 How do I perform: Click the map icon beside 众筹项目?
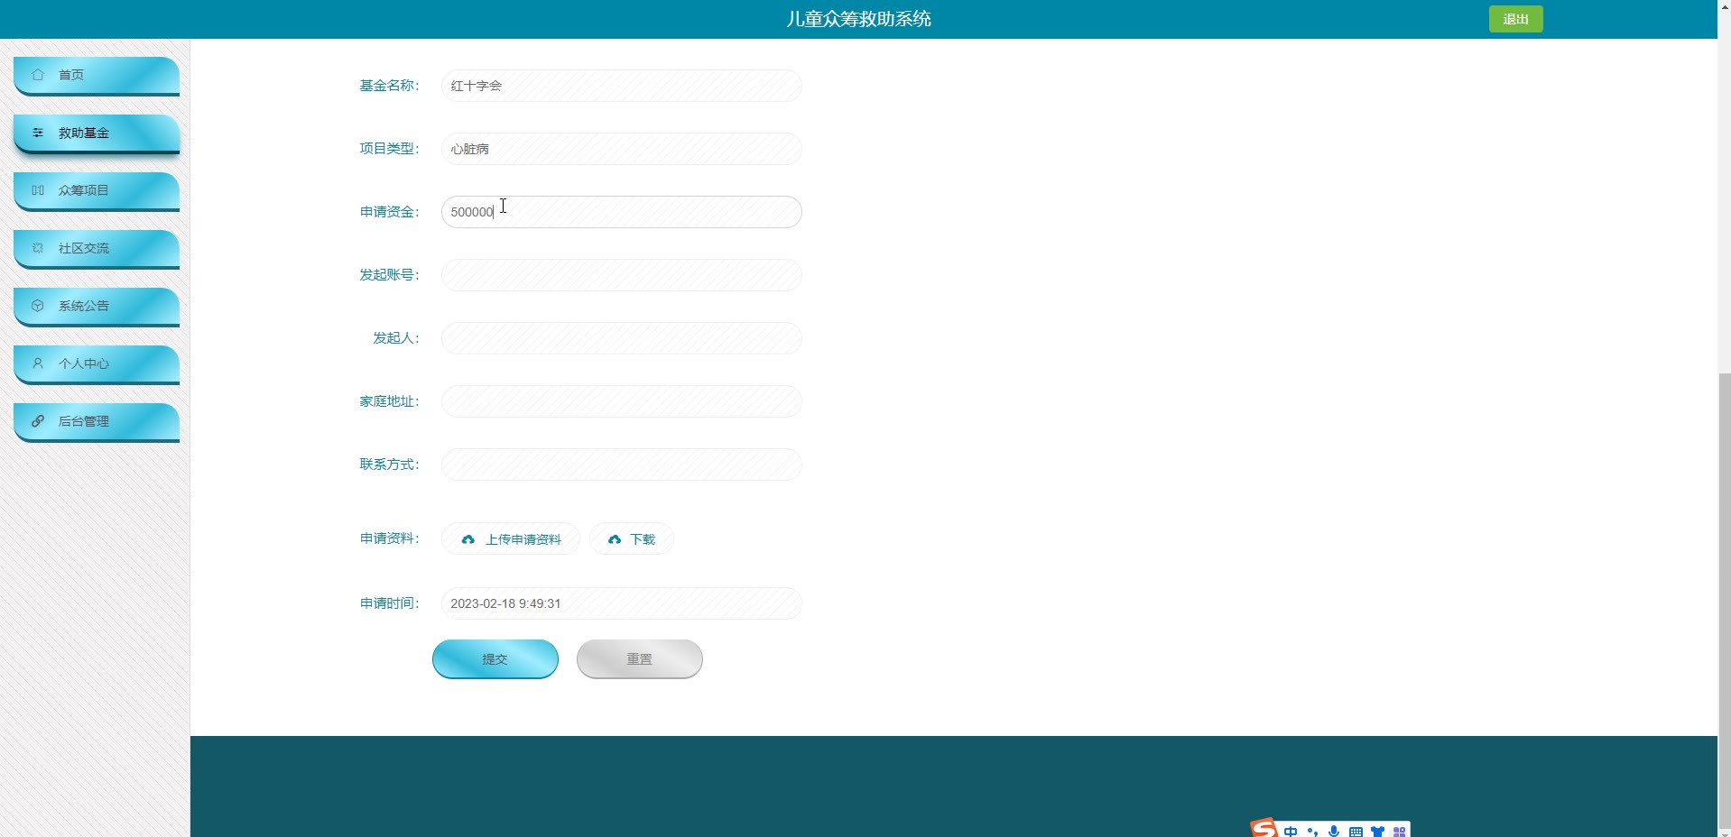click(38, 190)
